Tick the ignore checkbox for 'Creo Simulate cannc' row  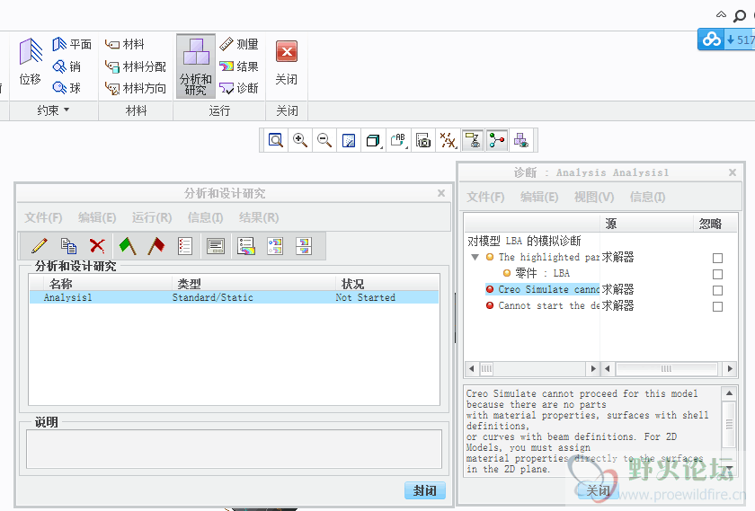pos(717,290)
